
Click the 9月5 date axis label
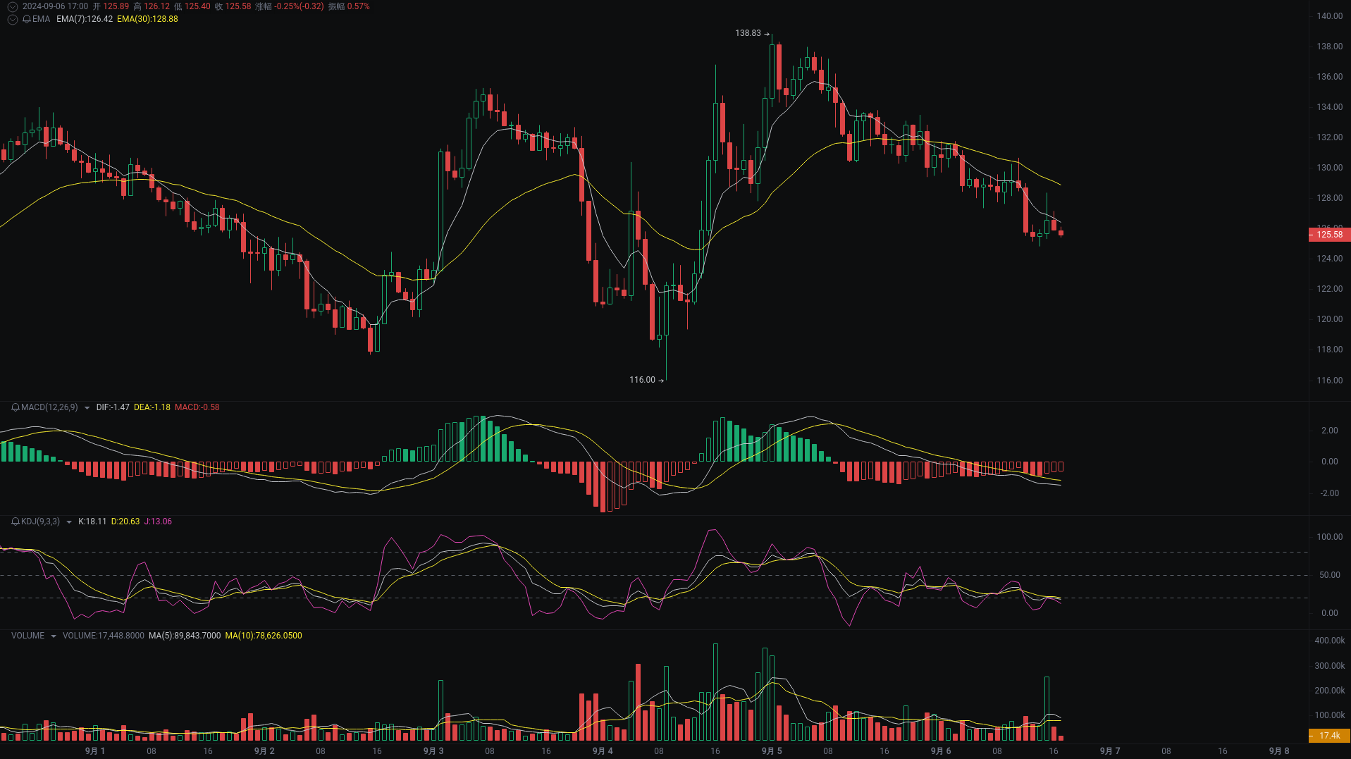[771, 751]
